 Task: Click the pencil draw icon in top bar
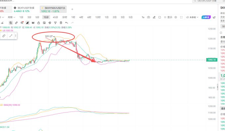coord(154,17)
